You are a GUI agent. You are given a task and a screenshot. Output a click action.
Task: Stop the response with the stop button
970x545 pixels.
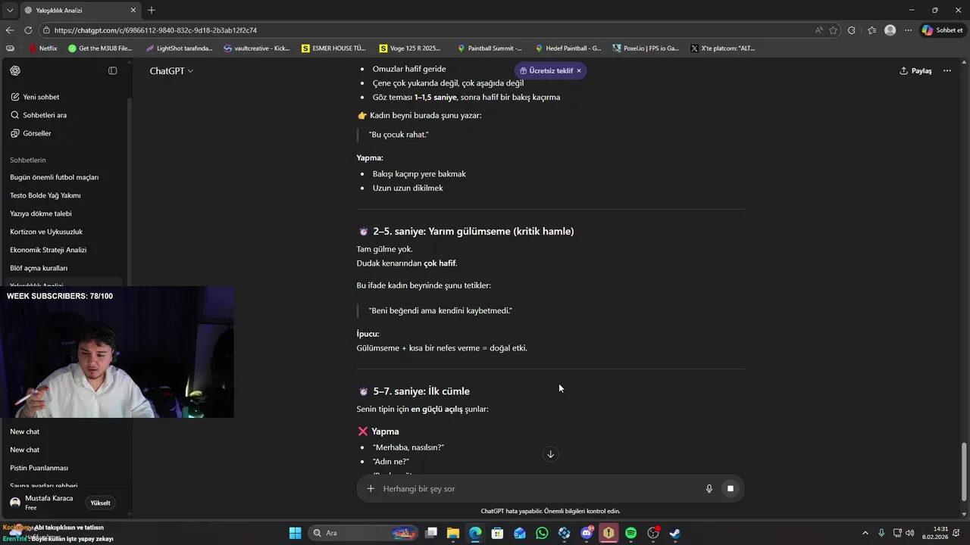(x=731, y=488)
